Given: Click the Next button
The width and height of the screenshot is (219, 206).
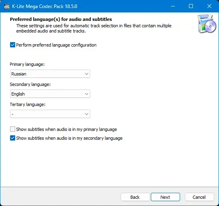Looking at the screenshot, I should (x=165, y=197).
